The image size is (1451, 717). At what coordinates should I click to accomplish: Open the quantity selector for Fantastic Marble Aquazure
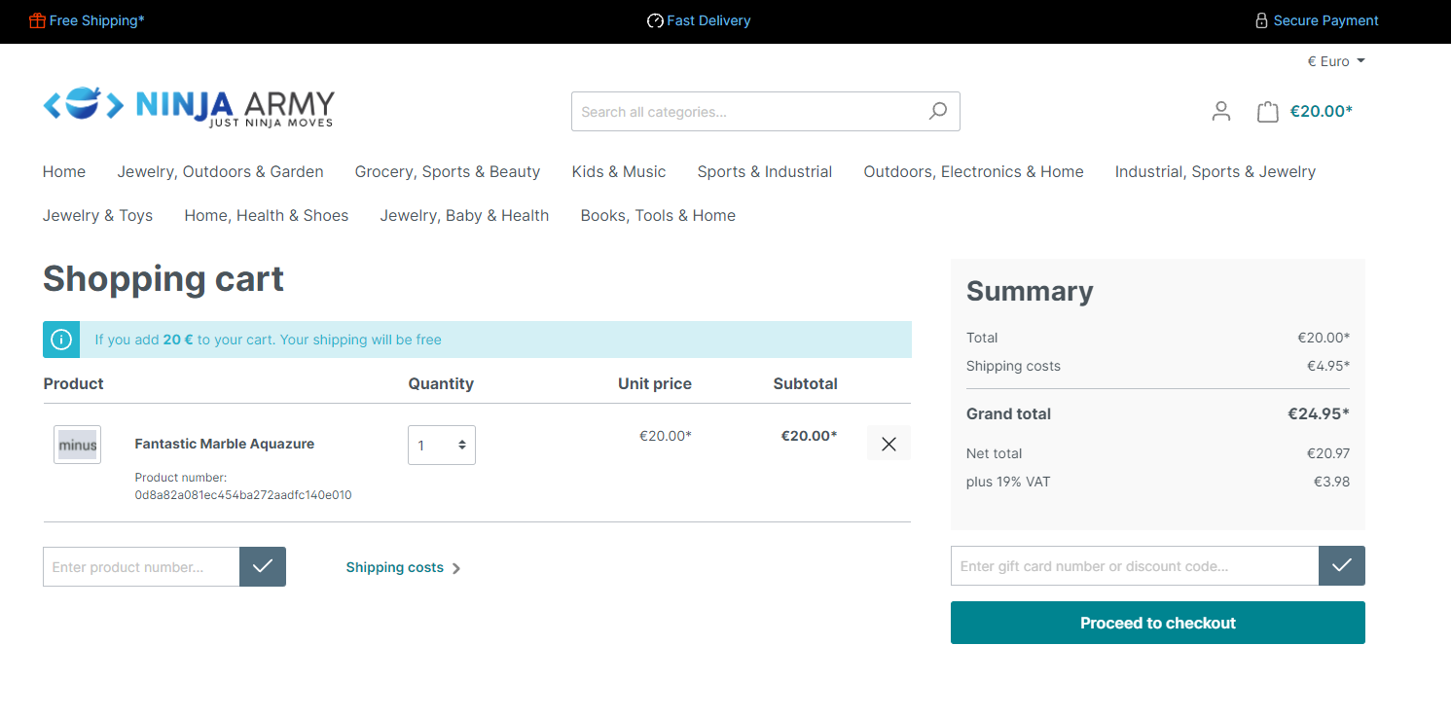442,445
